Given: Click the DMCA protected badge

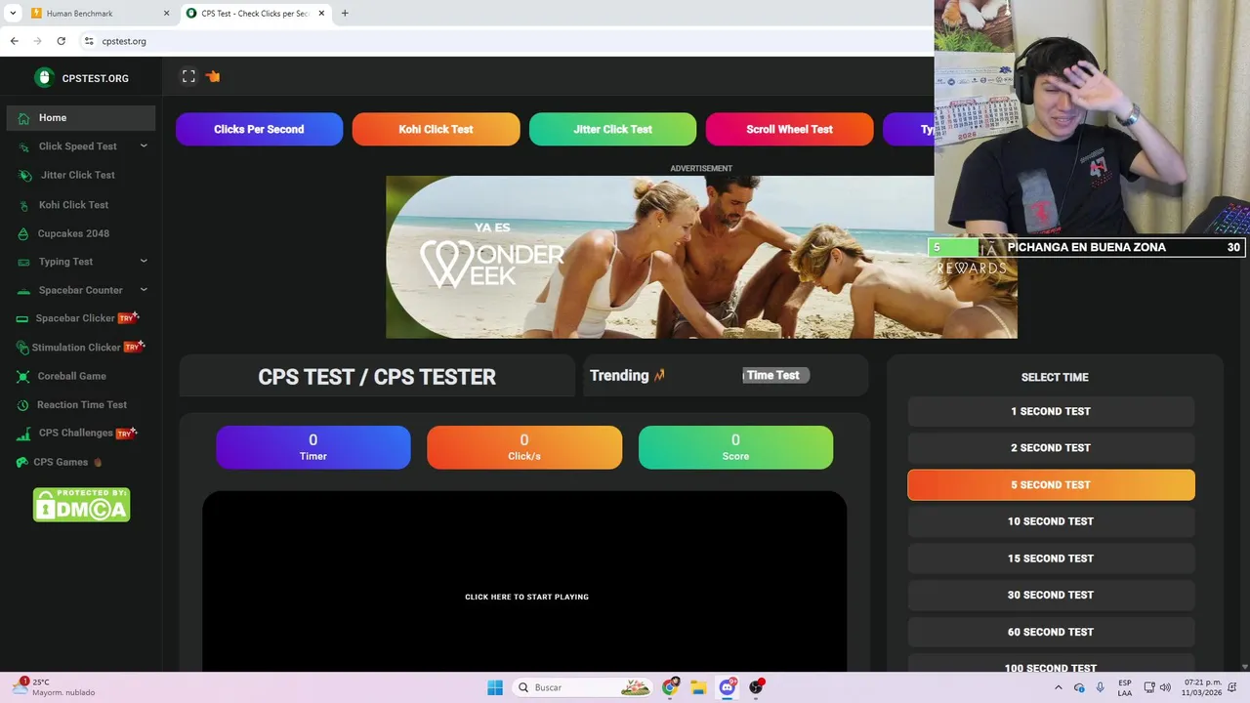Looking at the screenshot, I should pyautogui.click(x=81, y=505).
